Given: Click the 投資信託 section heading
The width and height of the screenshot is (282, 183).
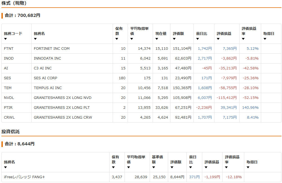Looking at the screenshot, I should click(10, 132).
